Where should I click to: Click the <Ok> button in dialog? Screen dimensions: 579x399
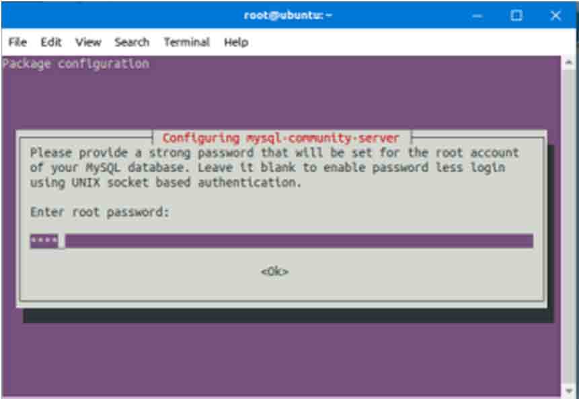coord(275,272)
